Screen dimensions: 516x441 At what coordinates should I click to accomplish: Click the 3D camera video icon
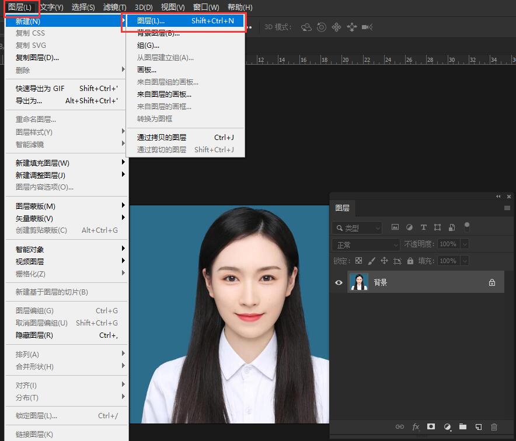(x=367, y=27)
